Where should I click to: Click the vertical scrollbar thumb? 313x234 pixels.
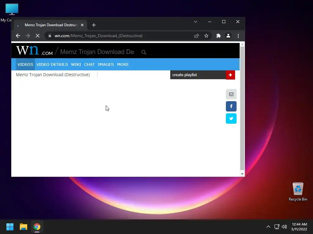click(x=242, y=108)
